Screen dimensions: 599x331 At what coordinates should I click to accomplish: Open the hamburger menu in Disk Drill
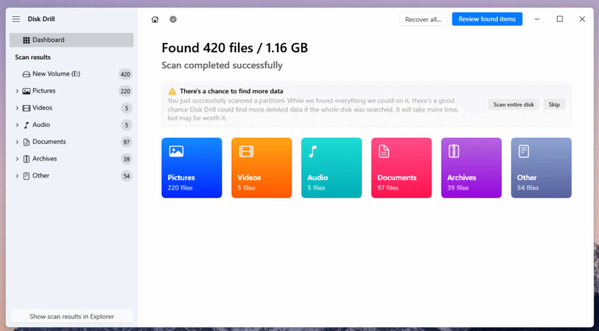(x=16, y=19)
